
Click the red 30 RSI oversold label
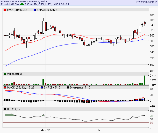click(x=151, y=123)
